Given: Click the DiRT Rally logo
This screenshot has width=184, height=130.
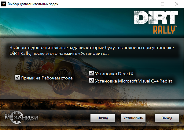Looking at the screenshot, I should [x=156, y=23].
